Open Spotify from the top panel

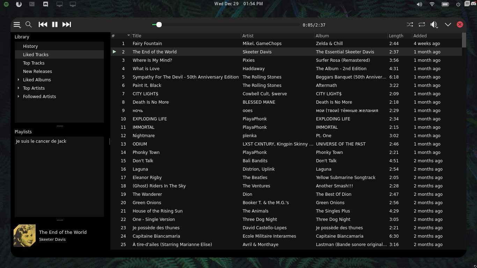click(6, 4)
